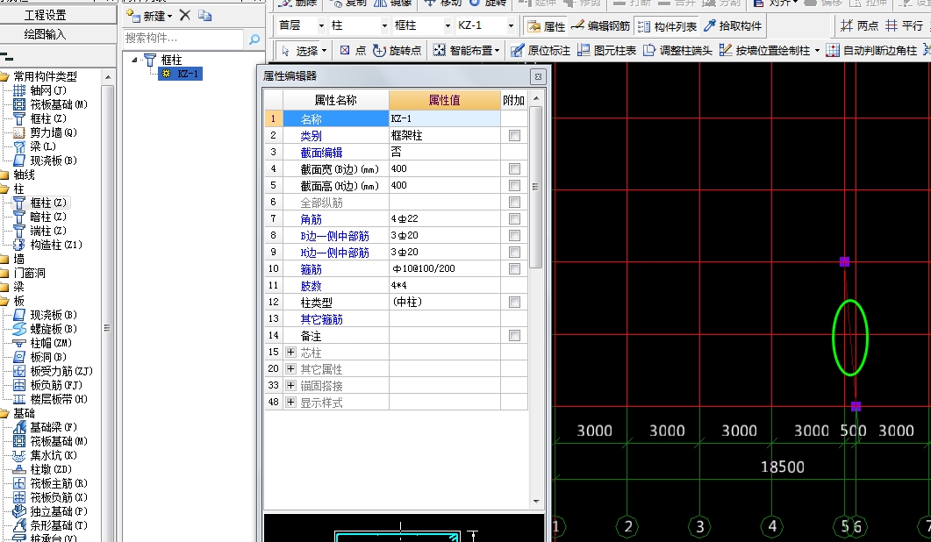Image resolution: width=931 pixels, height=542 pixels.
Task: Expand 芯柱 property group
Action: click(290, 352)
